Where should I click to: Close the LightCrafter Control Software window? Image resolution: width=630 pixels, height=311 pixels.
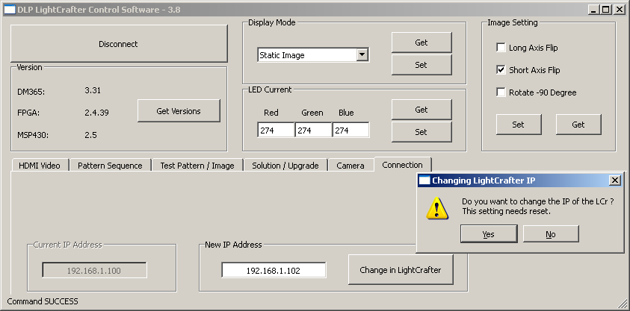(x=619, y=10)
